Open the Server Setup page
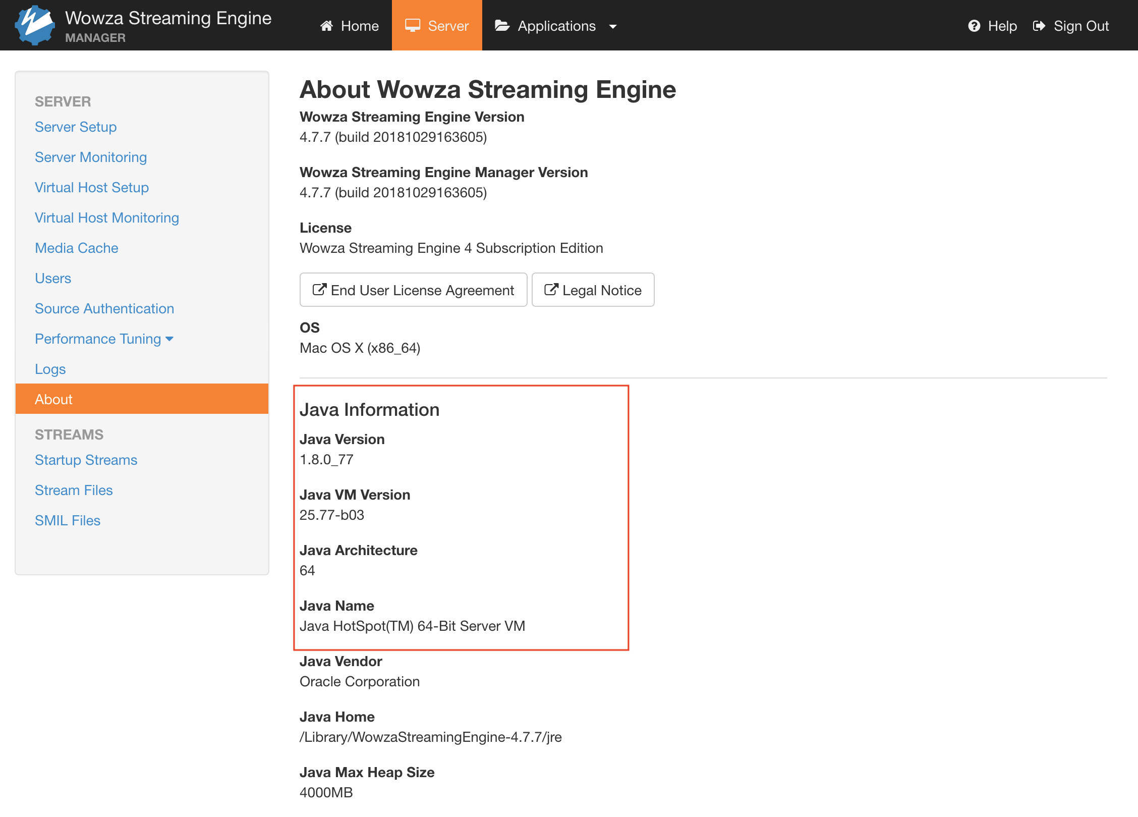This screenshot has width=1138, height=817. tap(76, 127)
